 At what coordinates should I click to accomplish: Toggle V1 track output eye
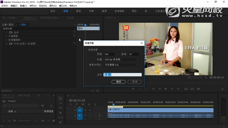[x=90, y=110]
